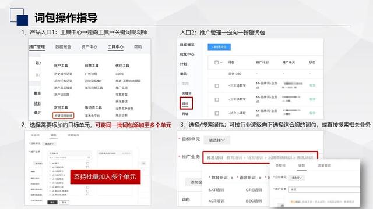Viewport: 373px width, 209px height.
Task: Select BEC培训 category option
Action: click(254, 201)
